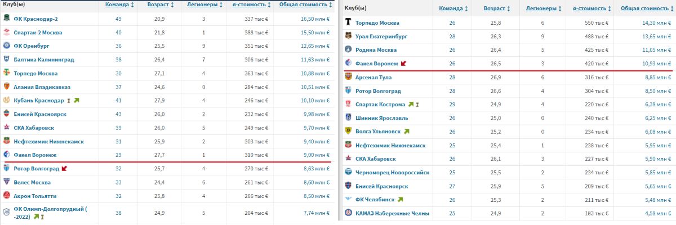The height and width of the screenshot is (225, 676).
Task: Click the Volga Ulyanovsk yellow crest
Action: click(348, 132)
